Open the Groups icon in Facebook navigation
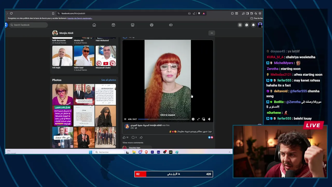 [x=152, y=25]
